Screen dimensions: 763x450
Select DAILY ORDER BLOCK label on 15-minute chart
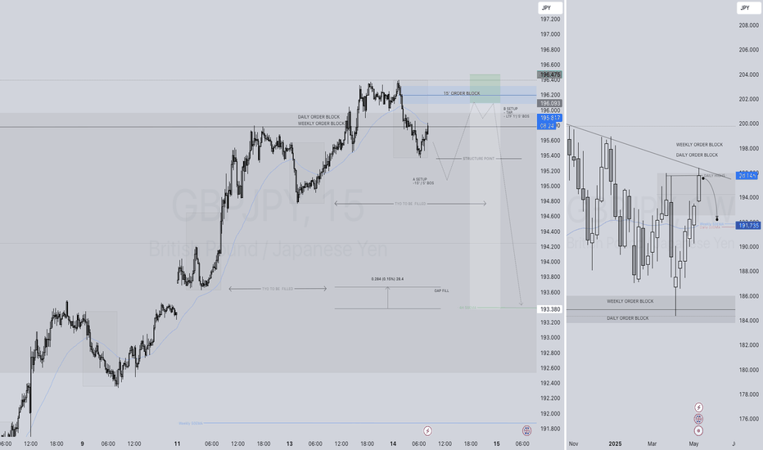pos(318,117)
